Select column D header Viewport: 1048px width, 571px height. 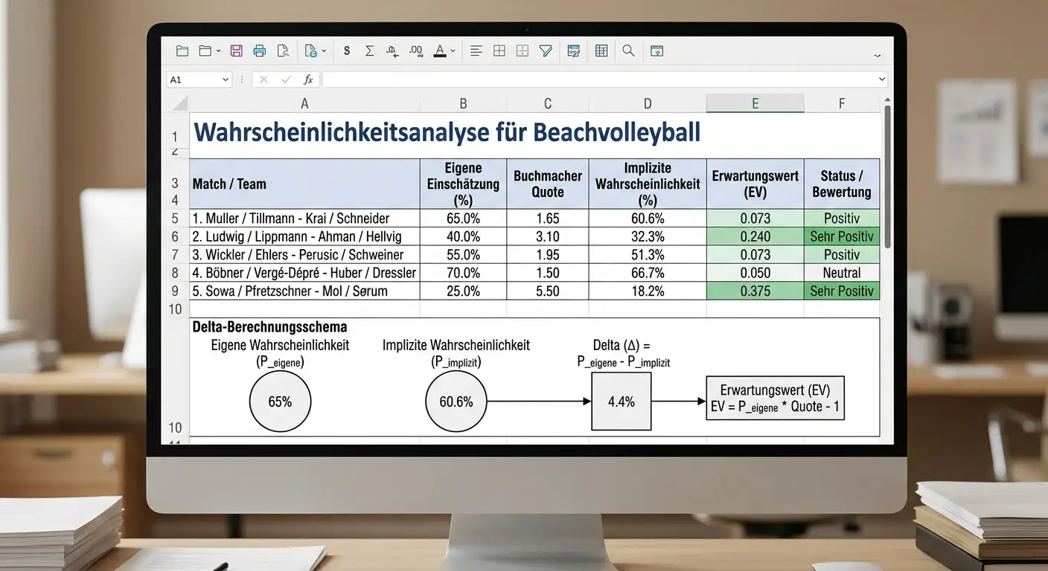click(648, 103)
